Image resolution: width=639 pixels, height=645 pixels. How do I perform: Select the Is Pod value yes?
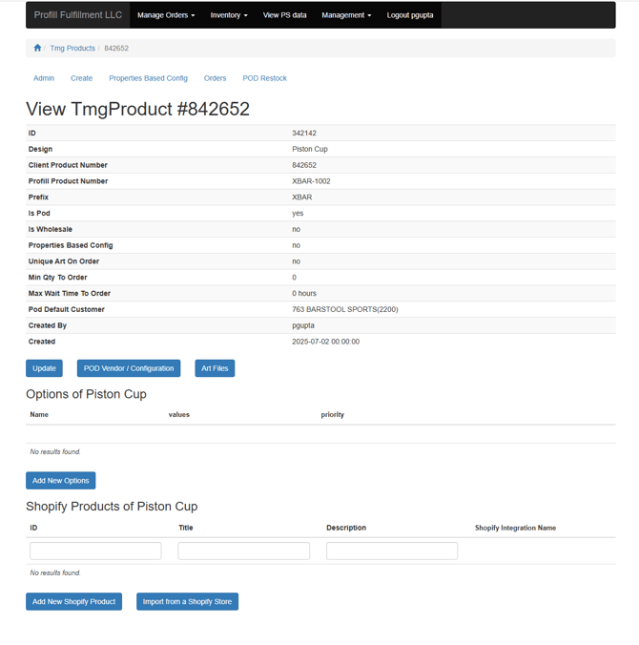tap(298, 214)
